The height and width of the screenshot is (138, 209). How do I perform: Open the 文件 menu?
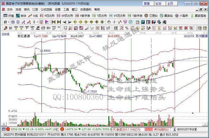pyautogui.click(x=10, y=9)
